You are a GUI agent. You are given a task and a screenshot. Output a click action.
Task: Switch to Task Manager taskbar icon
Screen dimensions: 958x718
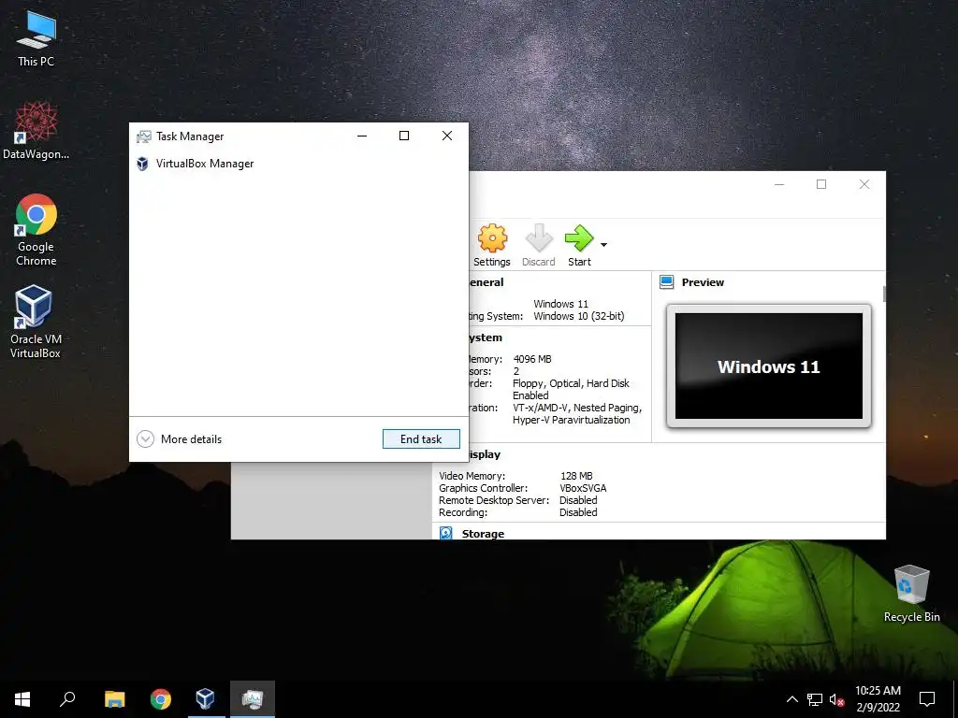tap(253, 699)
